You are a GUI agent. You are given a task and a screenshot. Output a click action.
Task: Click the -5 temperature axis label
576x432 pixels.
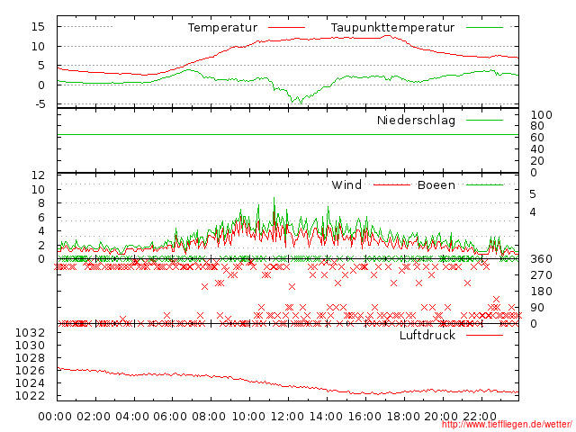40,104
